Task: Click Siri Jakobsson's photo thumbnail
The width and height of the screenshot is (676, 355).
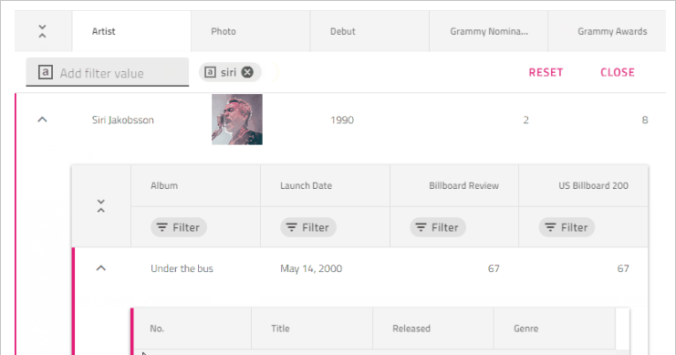Action: pyautogui.click(x=237, y=120)
